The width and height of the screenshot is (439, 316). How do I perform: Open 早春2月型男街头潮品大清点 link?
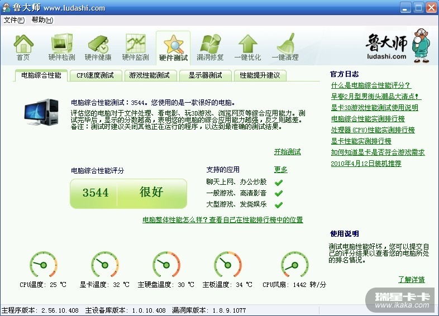point(375,97)
